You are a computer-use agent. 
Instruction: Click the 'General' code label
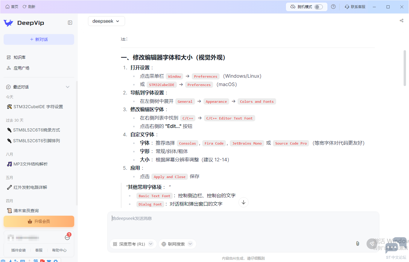[185, 102]
